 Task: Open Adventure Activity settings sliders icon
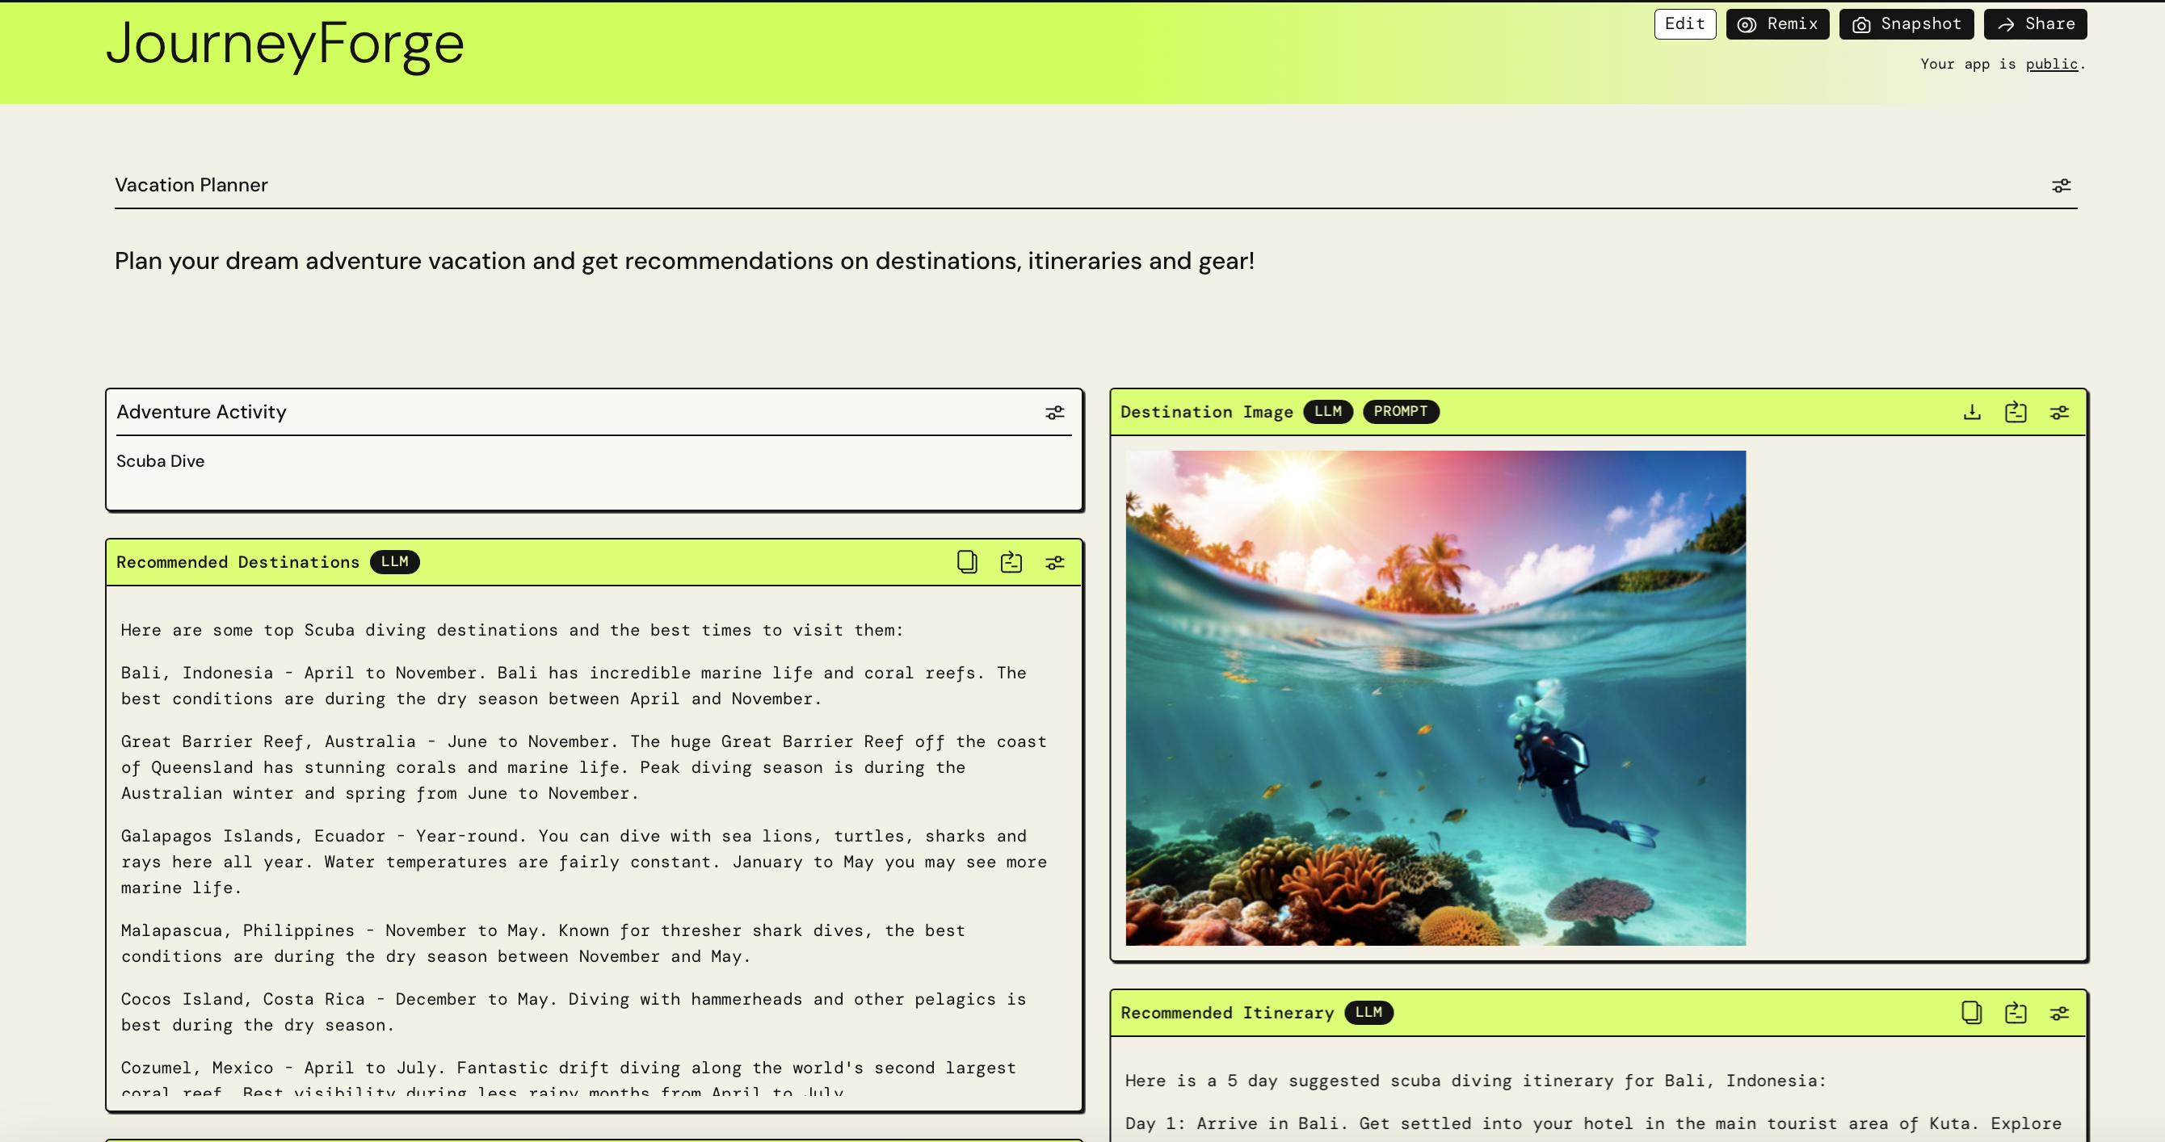(1054, 413)
